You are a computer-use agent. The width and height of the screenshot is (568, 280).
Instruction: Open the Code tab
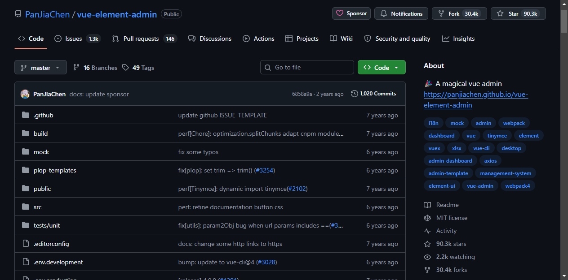(x=31, y=39)
